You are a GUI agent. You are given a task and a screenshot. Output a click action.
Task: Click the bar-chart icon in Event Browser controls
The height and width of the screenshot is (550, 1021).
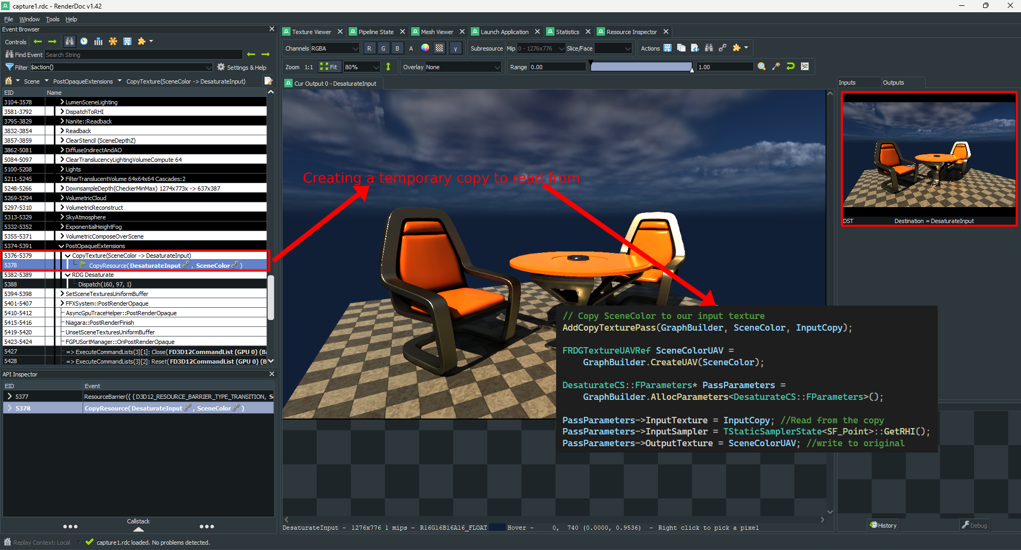(98, 42)
